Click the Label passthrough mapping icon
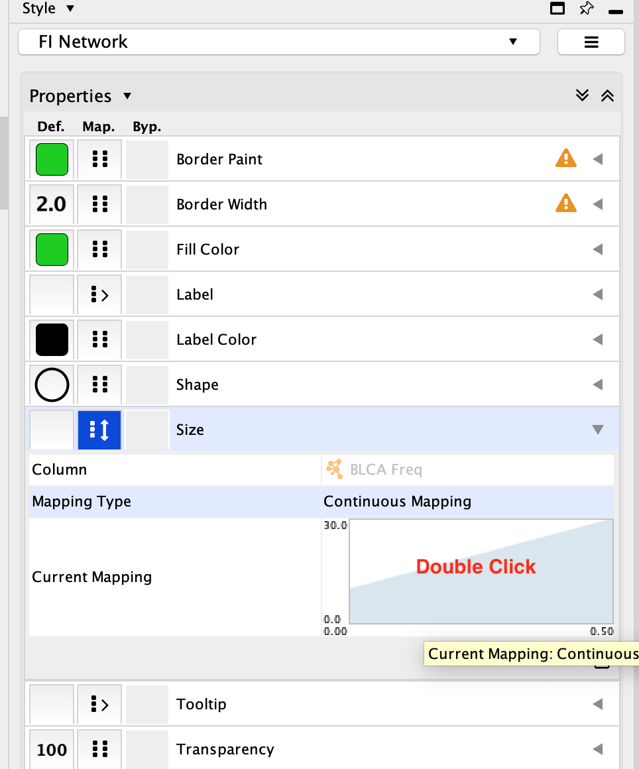Image resolution: width=639 pixels, height=769 pixels. tap(99, 294)
